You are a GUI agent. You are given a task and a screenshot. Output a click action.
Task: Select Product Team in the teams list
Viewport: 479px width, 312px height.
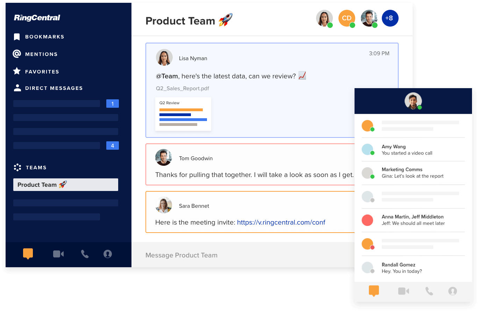tap(65, 185)
